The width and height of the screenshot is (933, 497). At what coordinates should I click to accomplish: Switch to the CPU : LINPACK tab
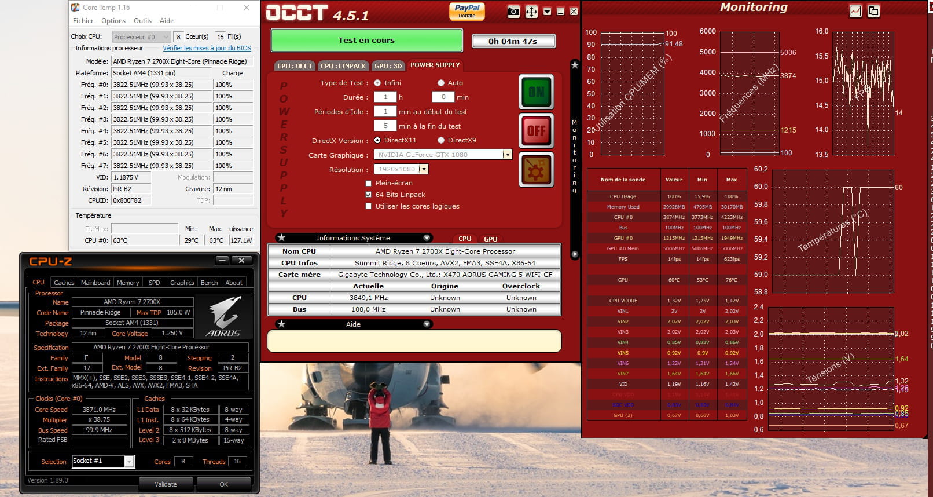[x=343, y=65]
